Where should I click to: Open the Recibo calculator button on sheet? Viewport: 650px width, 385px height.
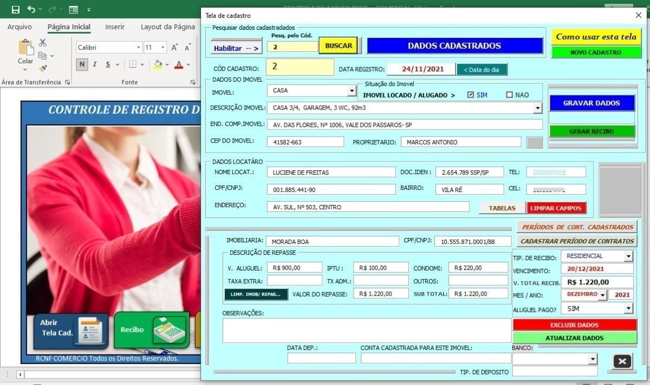(x=151, y=330)
